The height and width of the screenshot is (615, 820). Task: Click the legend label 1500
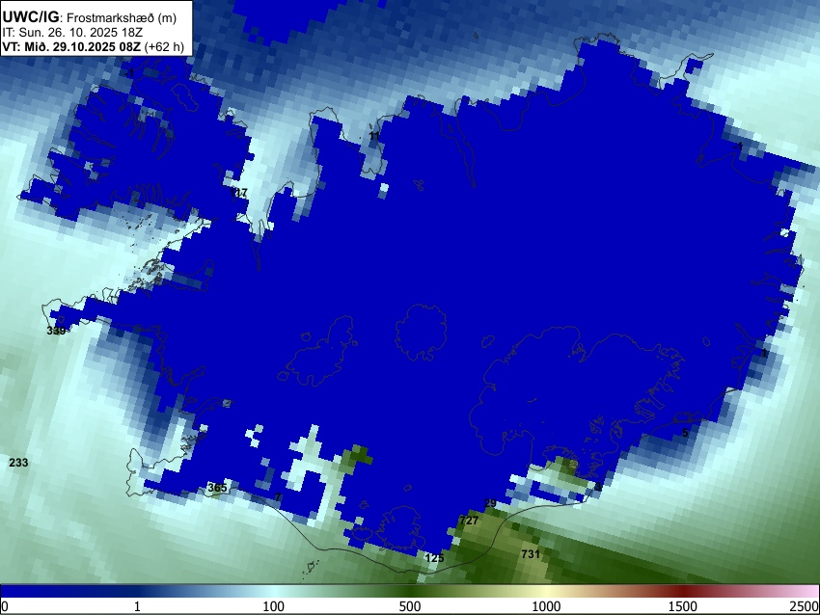683,606
